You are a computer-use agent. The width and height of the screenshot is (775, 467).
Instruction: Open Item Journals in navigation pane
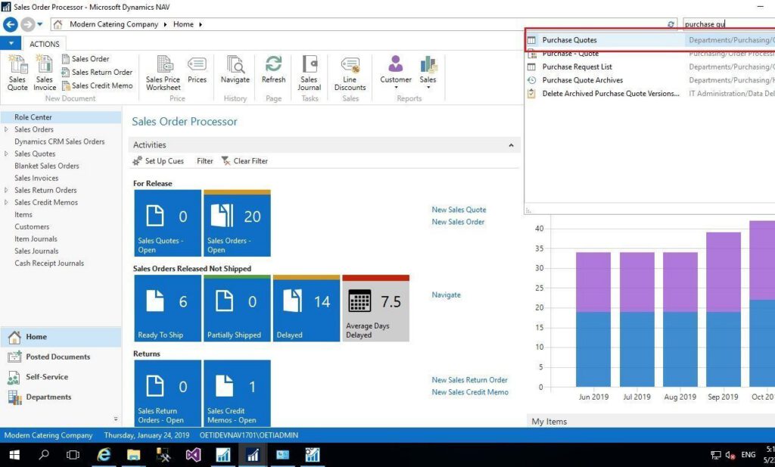coord(36,238)
